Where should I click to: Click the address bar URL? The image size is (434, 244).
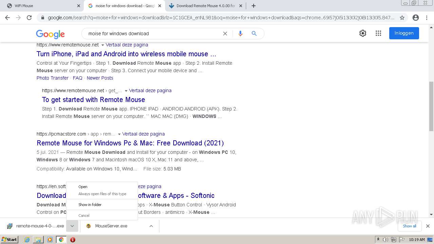(x=221, y=18)
